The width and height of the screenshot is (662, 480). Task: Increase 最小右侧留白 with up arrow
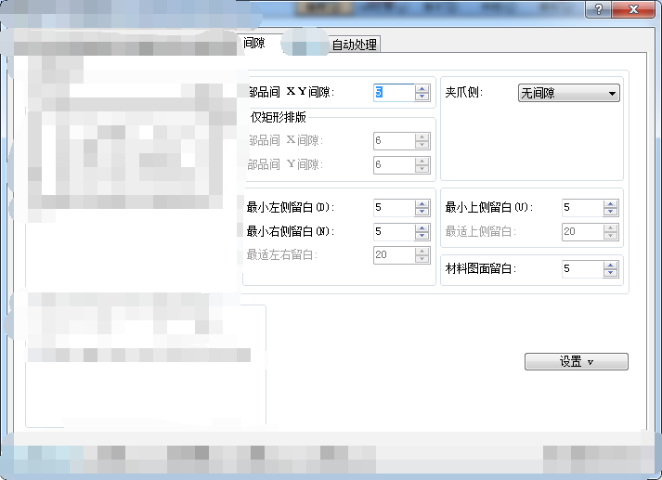(422, 228)
